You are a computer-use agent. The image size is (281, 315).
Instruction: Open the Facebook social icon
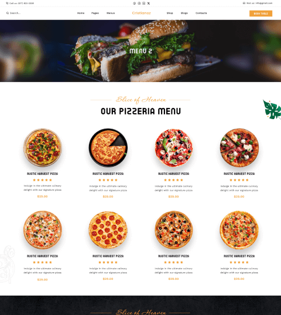point(134,3)
